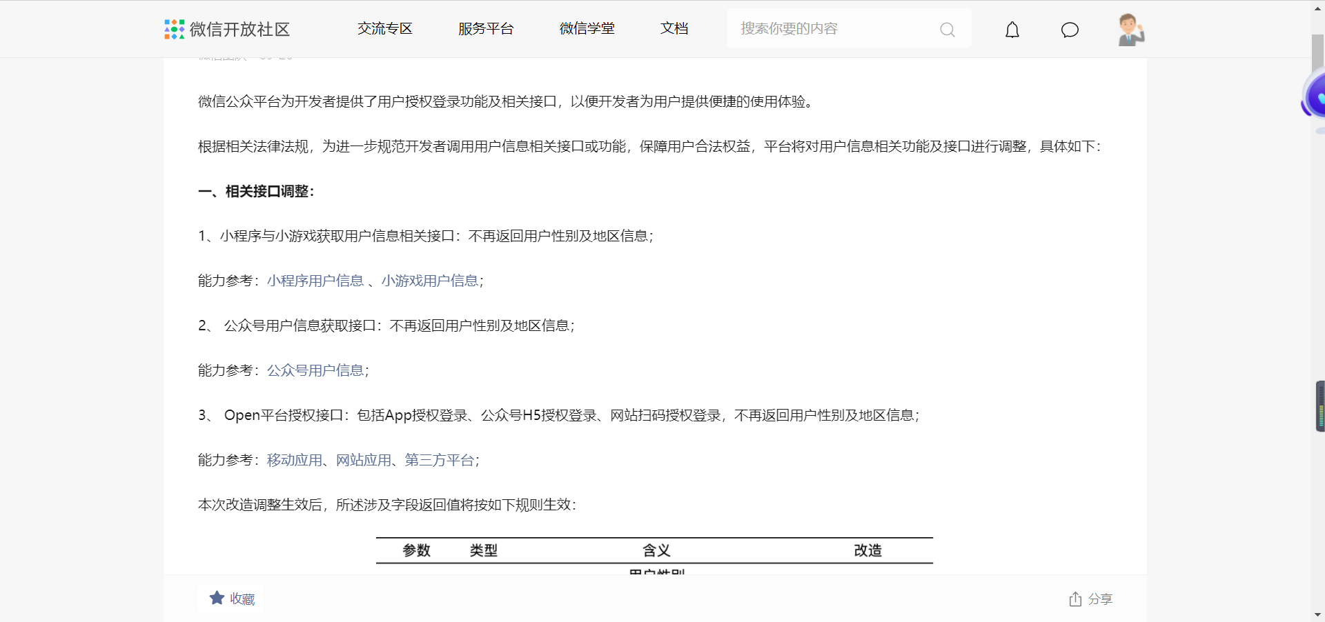Click the 微信开放社区 site title
This screenshot has height=622, width=1325.
point(240,29)
